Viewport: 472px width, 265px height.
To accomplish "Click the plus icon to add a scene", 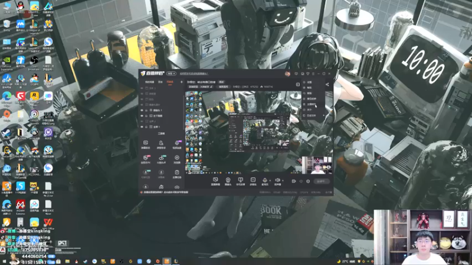I will 182,82.
